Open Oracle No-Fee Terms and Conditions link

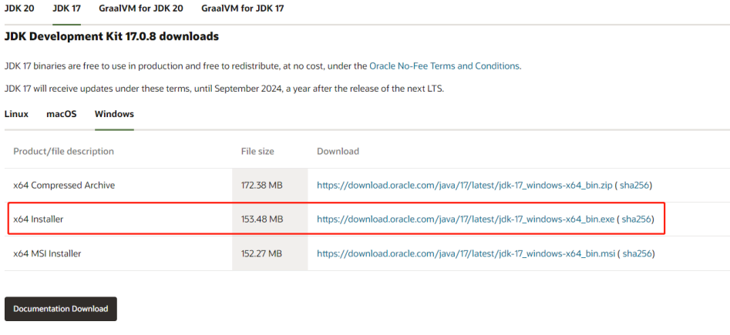(444, 66)
